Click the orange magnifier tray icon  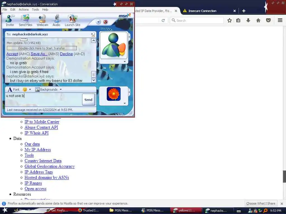coord(265,211)
